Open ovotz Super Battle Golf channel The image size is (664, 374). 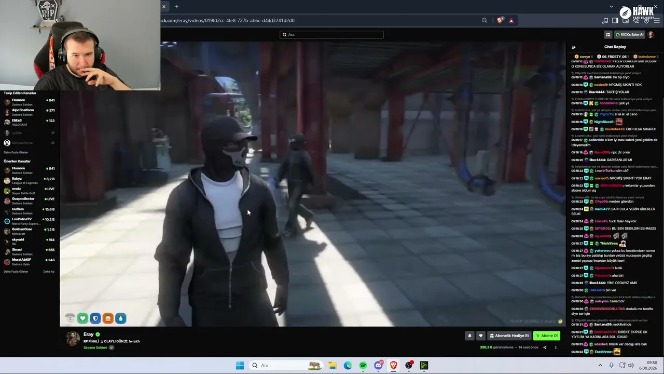pos(30,191)
